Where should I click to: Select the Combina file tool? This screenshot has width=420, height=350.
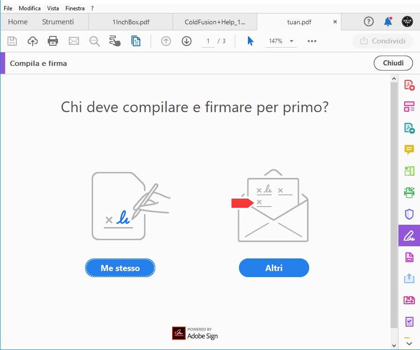point(409,106)
